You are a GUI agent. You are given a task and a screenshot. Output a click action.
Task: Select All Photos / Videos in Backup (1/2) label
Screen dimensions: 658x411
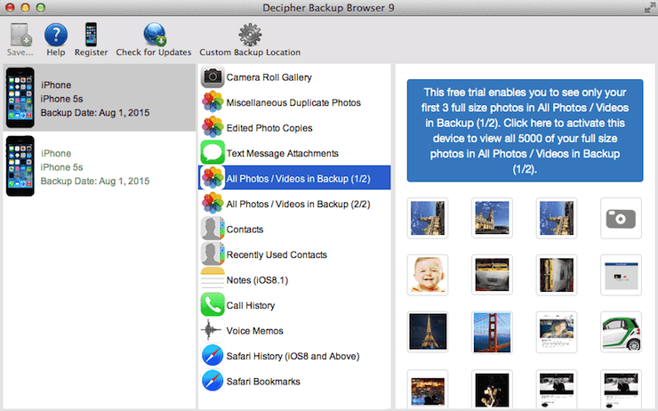point(299,179)
